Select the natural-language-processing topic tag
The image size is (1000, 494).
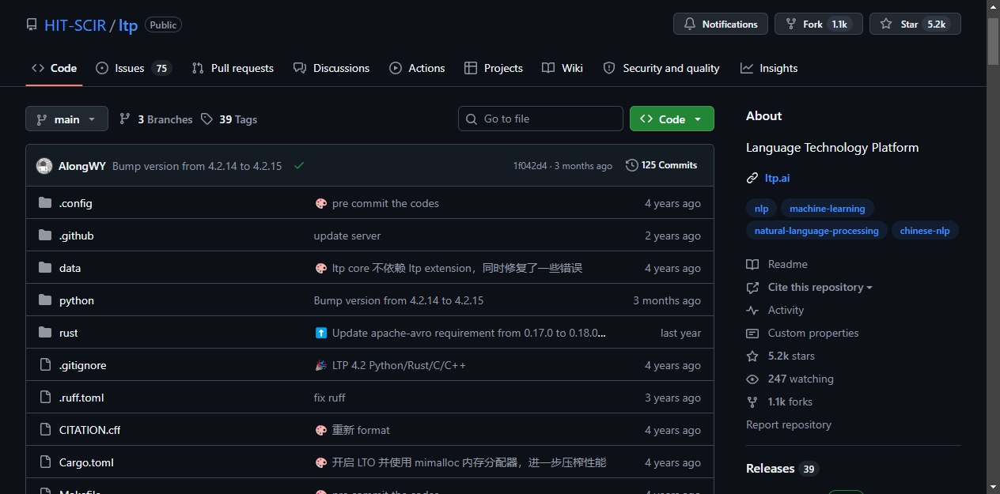(x=816, y=231)
